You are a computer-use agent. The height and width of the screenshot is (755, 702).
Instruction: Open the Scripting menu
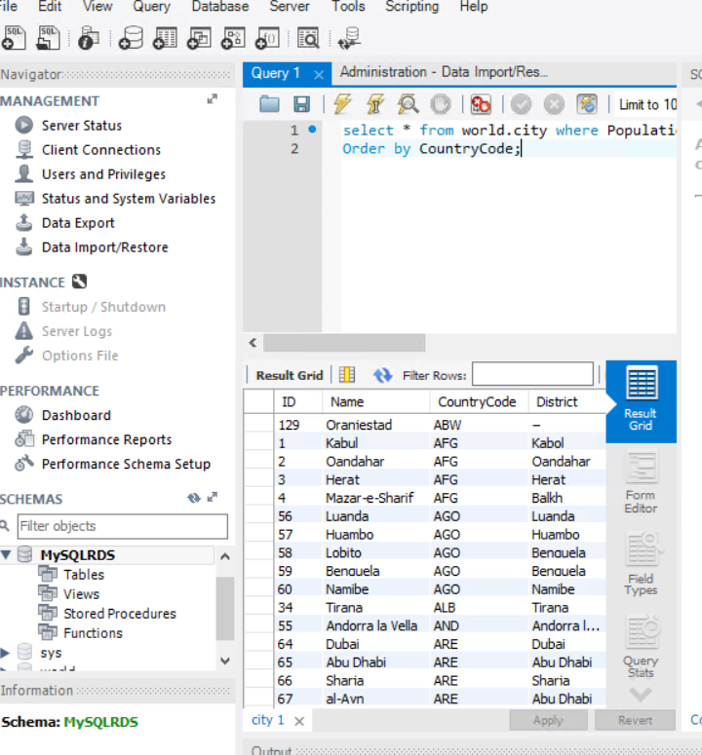[412, 7]
